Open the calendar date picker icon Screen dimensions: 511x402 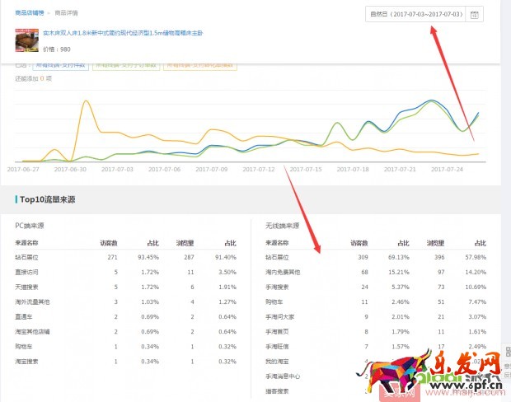pyautogui.click(x=474, y=15)
